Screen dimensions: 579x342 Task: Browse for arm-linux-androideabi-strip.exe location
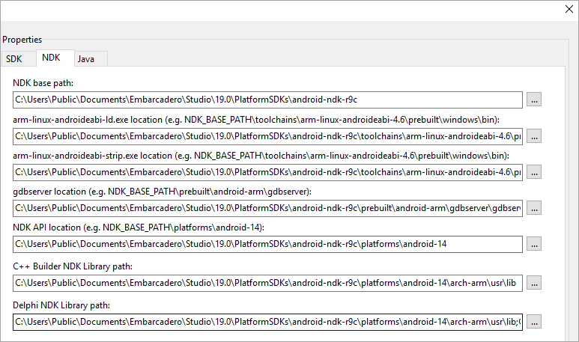tap(533, 173)
